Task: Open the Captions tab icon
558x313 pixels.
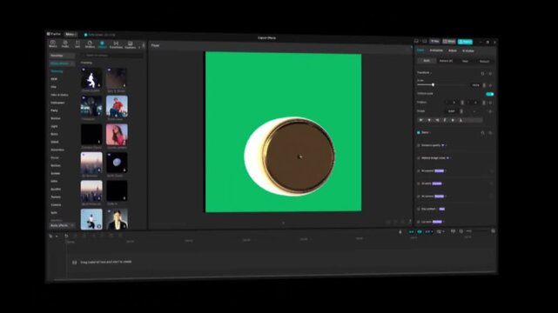Action: pos(130,44)
